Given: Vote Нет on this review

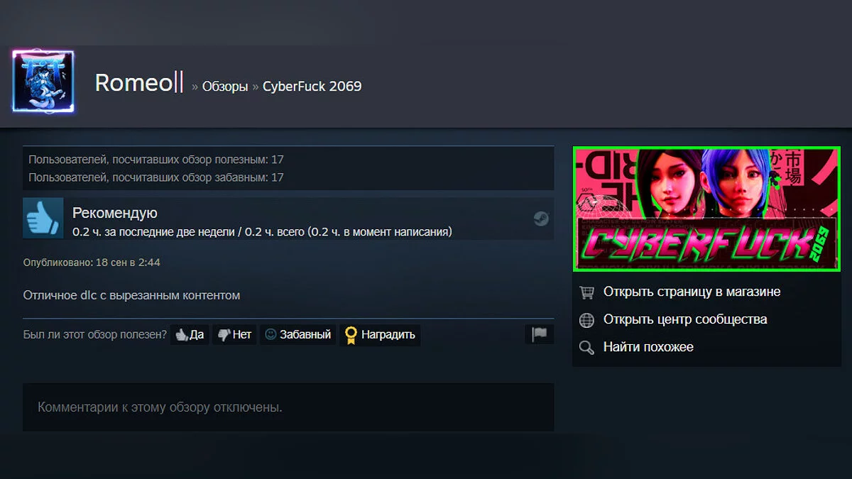Looking at the screenshot, I should tap(234, 334).
